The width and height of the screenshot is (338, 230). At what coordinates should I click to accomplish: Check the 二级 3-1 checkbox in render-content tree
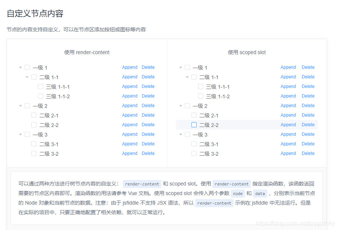(34, 144)
